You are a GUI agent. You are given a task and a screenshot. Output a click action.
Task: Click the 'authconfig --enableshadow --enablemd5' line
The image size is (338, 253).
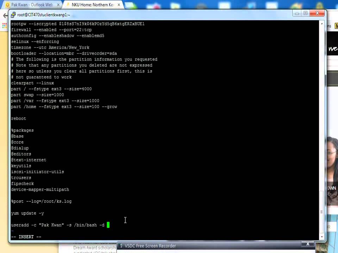pyautogui.click(x=57, y=36)
